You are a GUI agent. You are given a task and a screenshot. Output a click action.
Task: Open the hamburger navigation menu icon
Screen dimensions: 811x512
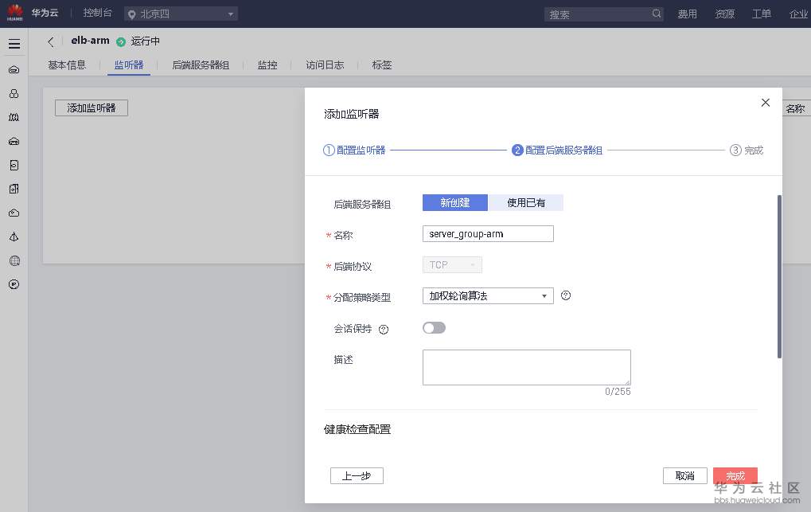[14, 44]
